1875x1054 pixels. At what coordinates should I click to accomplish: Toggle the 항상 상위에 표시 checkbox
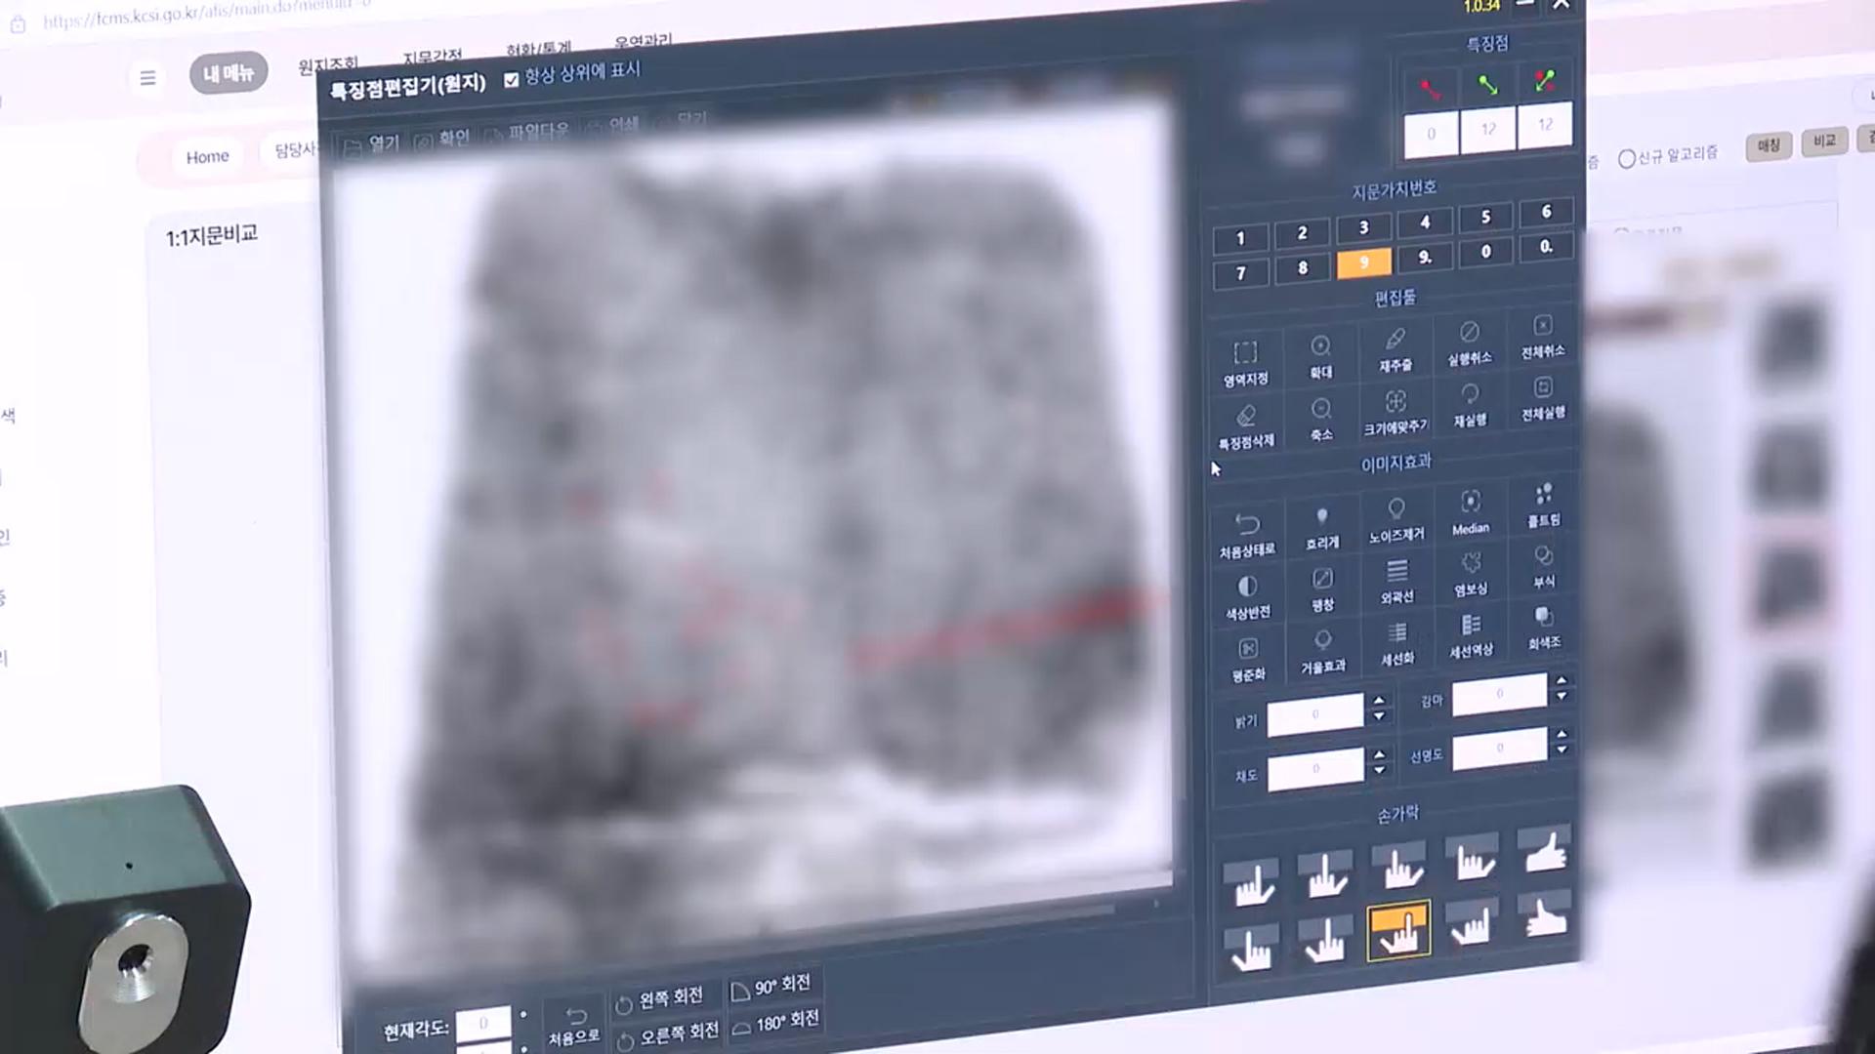tap(511, 80)
